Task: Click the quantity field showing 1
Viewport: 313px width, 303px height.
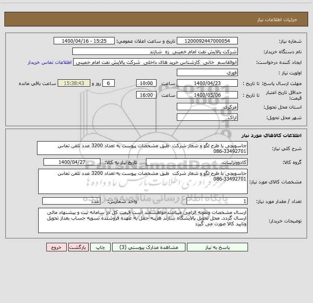Action: point(217,201)
